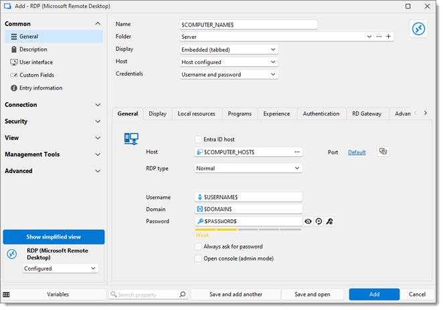Image resolution: width=443 pixels, height=310 pixels.
Task: Click the Host field ellipsis button
Action: (297, 152)
